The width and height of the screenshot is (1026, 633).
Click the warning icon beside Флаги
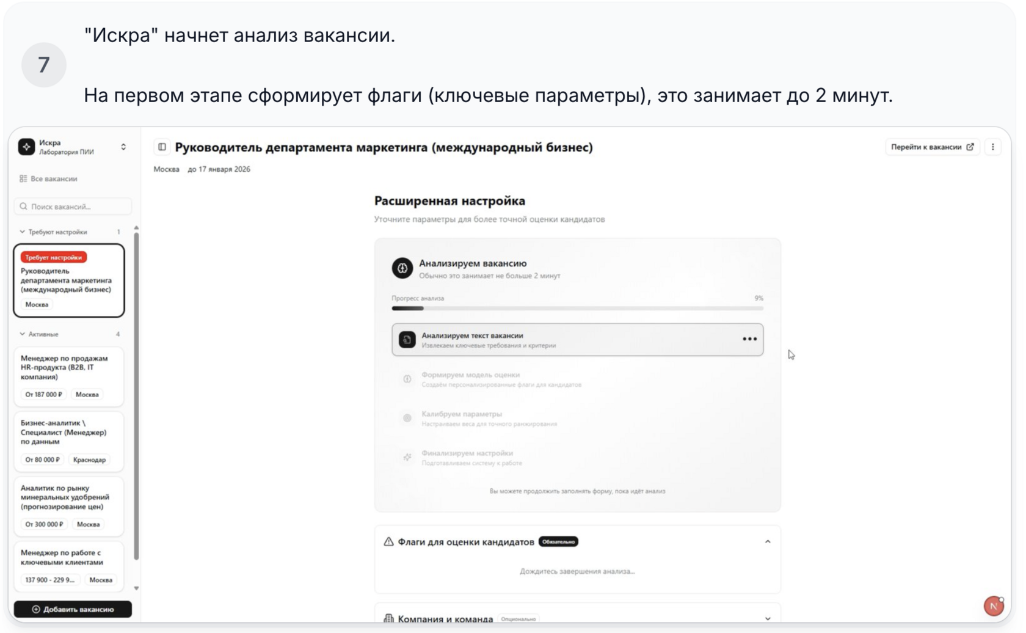tap(388, 542)
